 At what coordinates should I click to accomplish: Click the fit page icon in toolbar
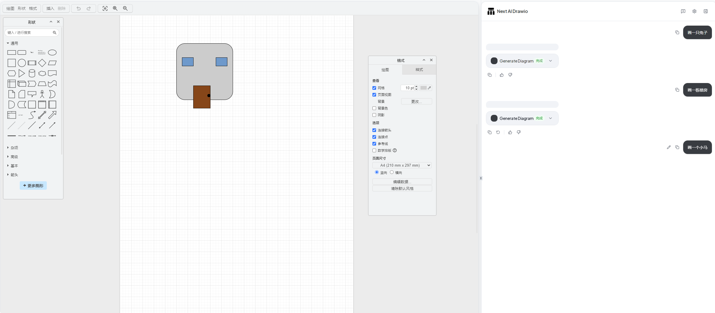pos(105,8)
